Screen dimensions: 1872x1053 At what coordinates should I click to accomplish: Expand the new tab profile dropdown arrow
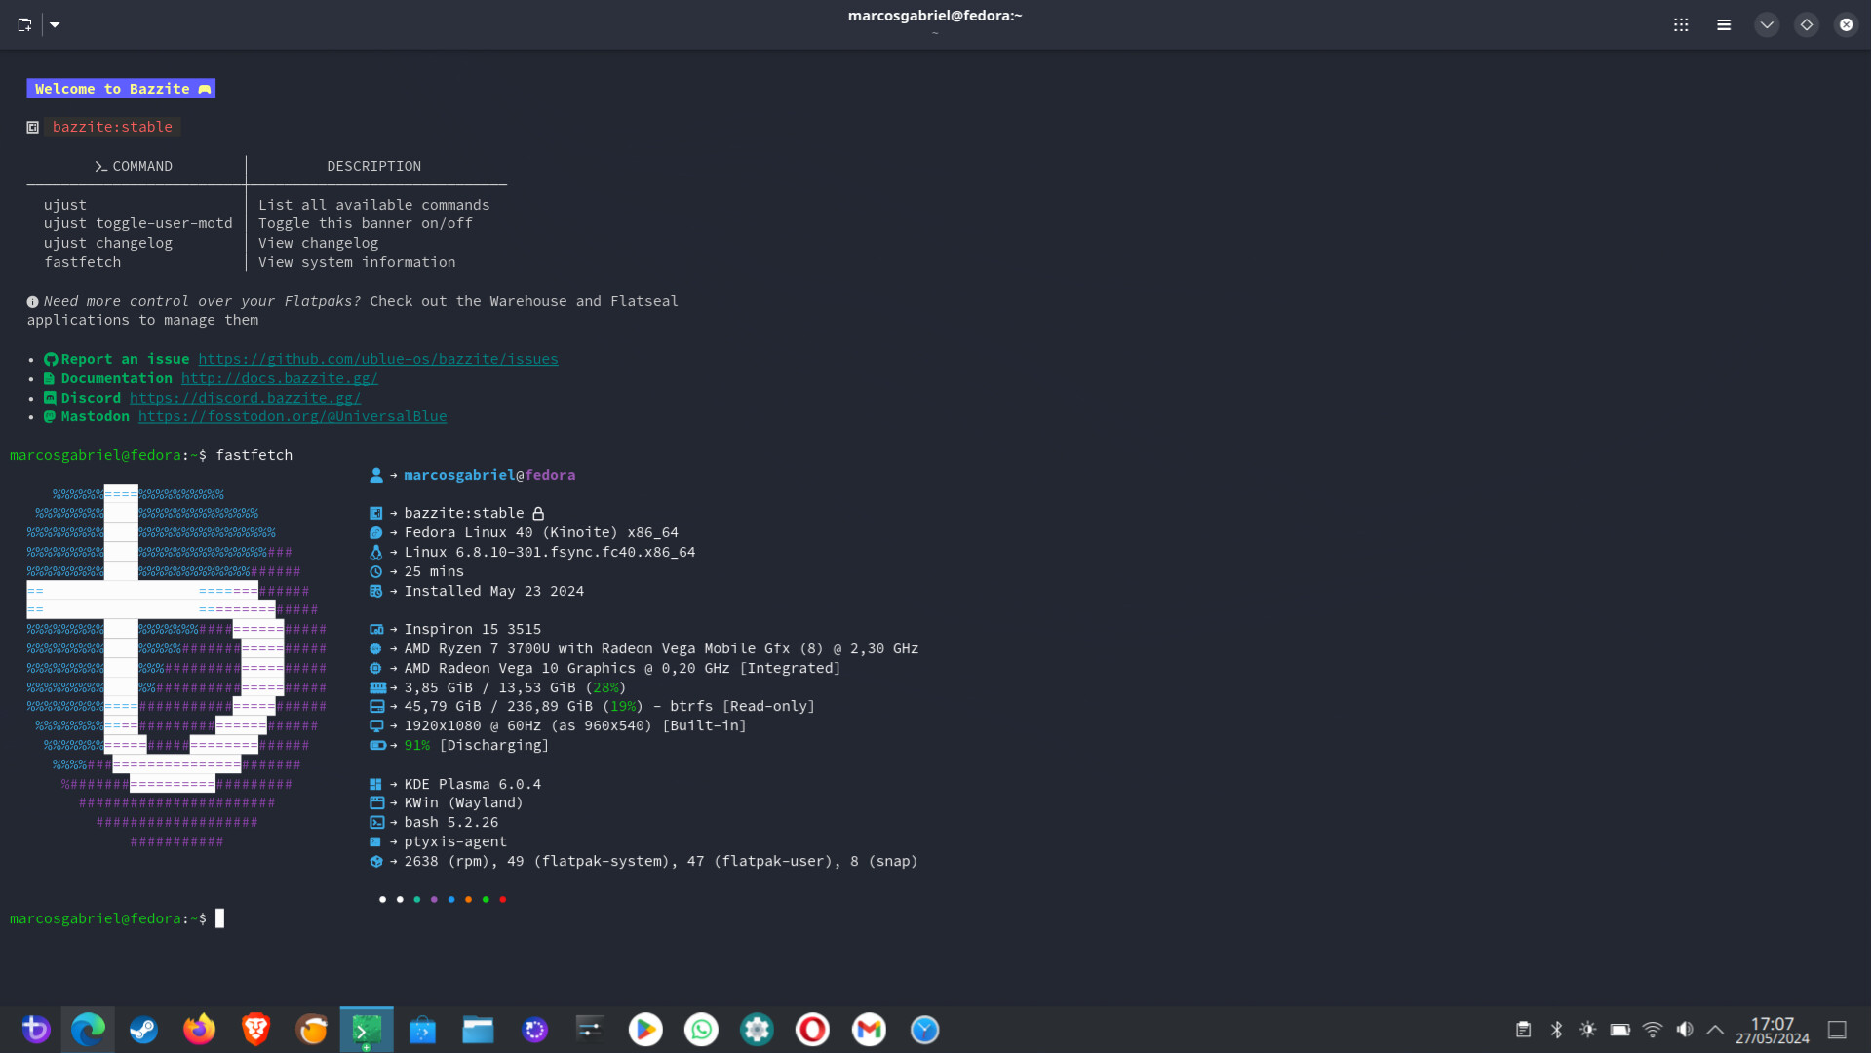[55, 24]
